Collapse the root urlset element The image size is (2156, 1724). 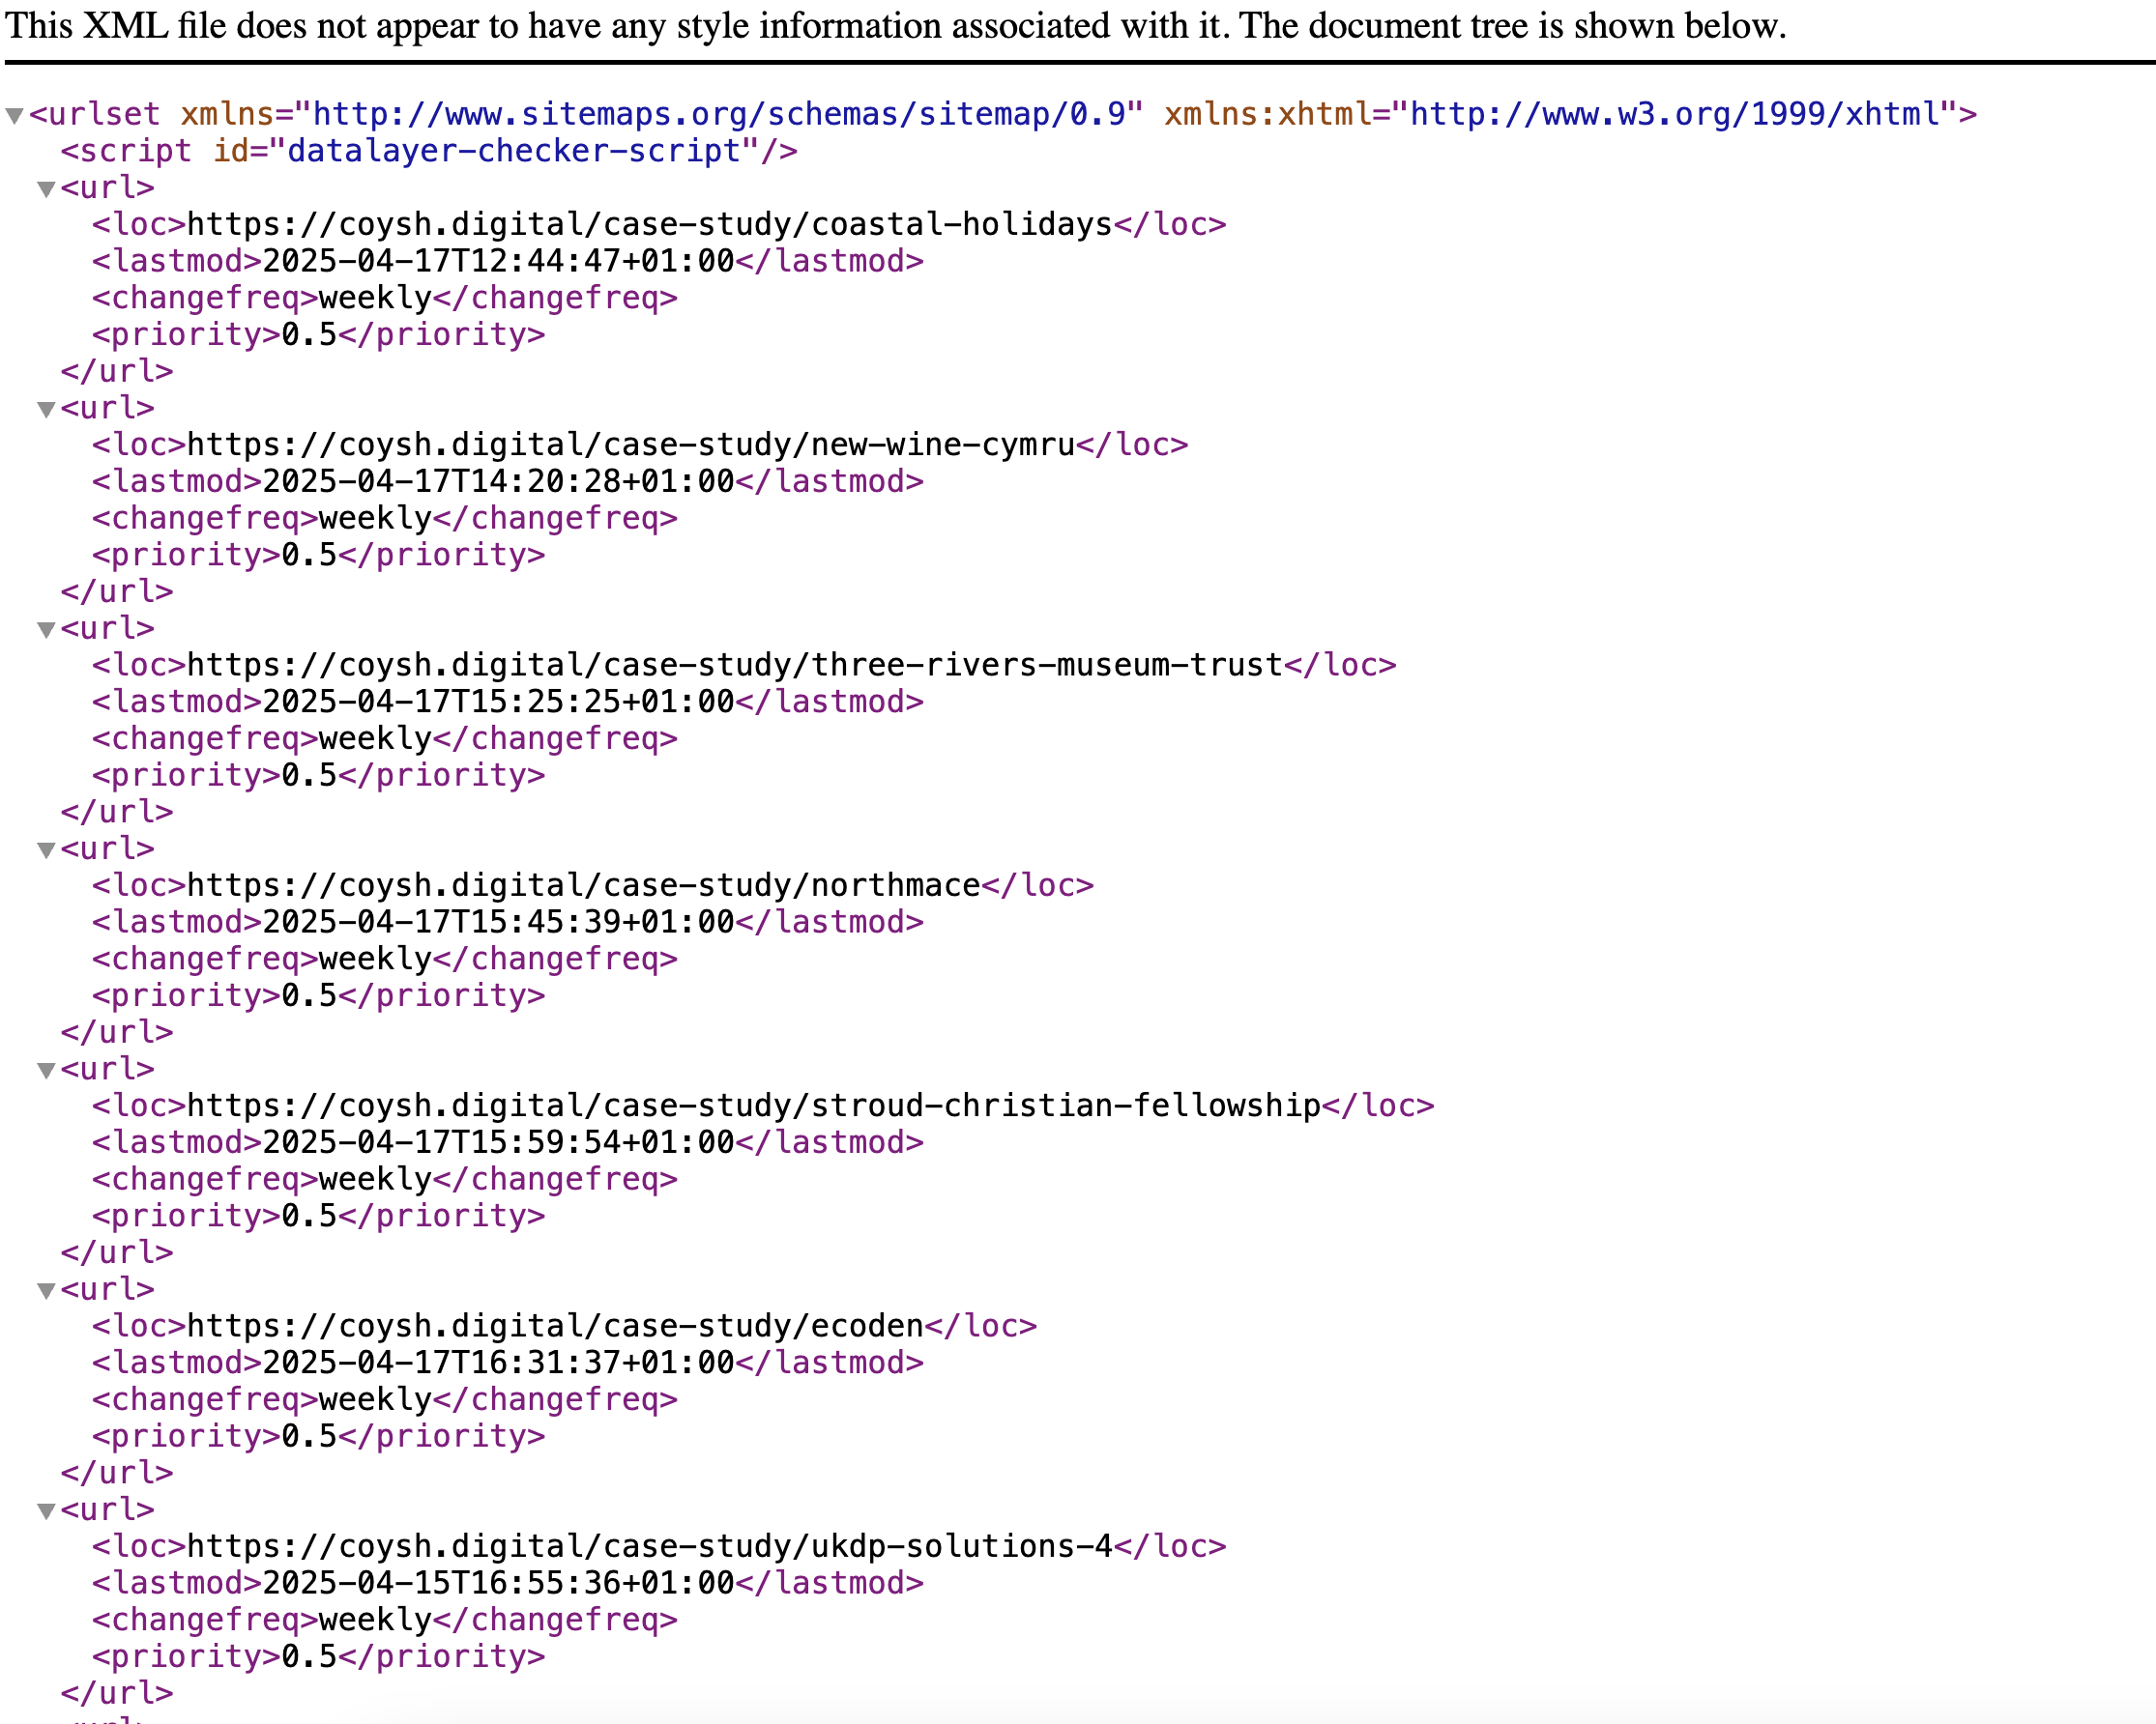(x=14, y=115)
